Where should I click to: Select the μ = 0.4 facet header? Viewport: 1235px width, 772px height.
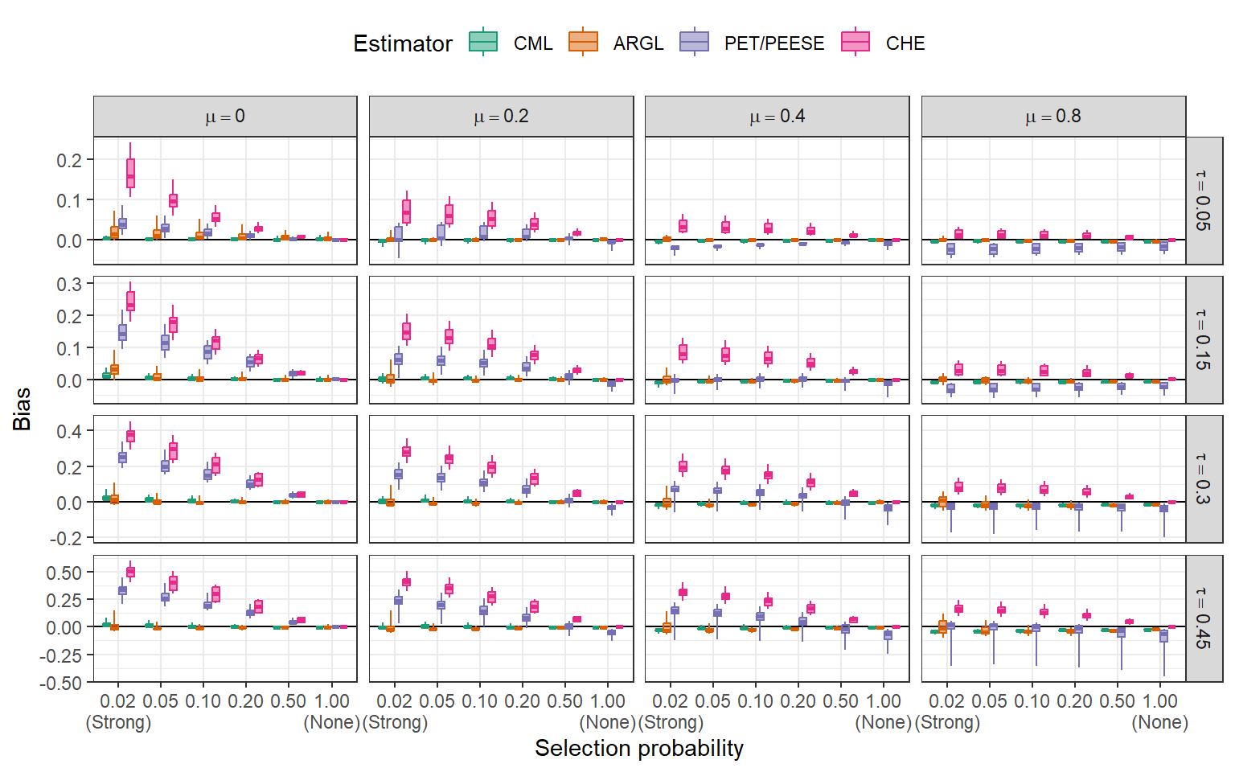777,117
